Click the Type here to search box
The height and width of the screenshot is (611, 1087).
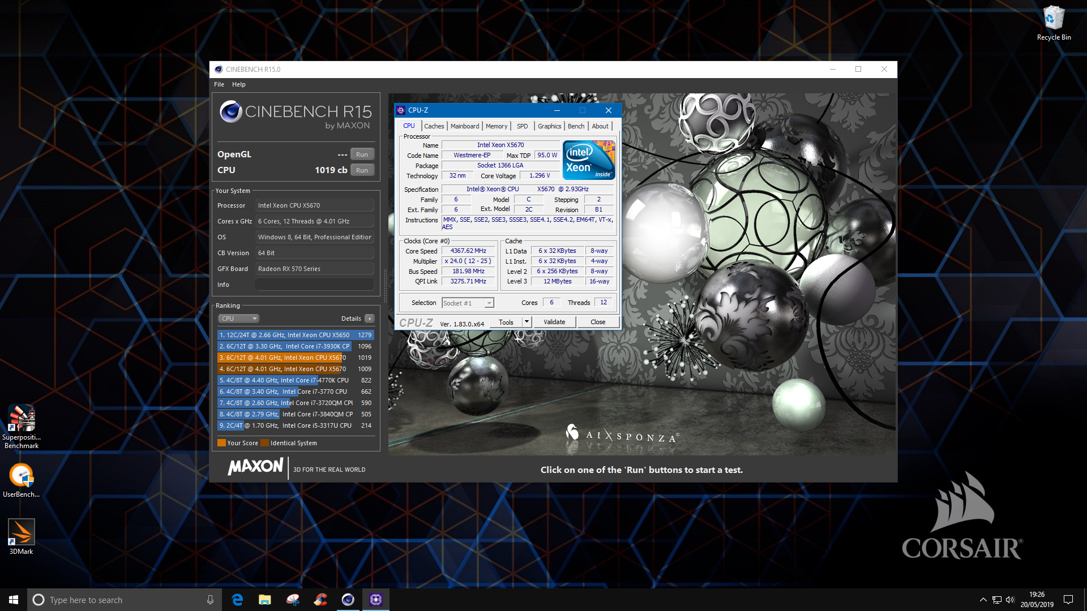coord(123,600)
